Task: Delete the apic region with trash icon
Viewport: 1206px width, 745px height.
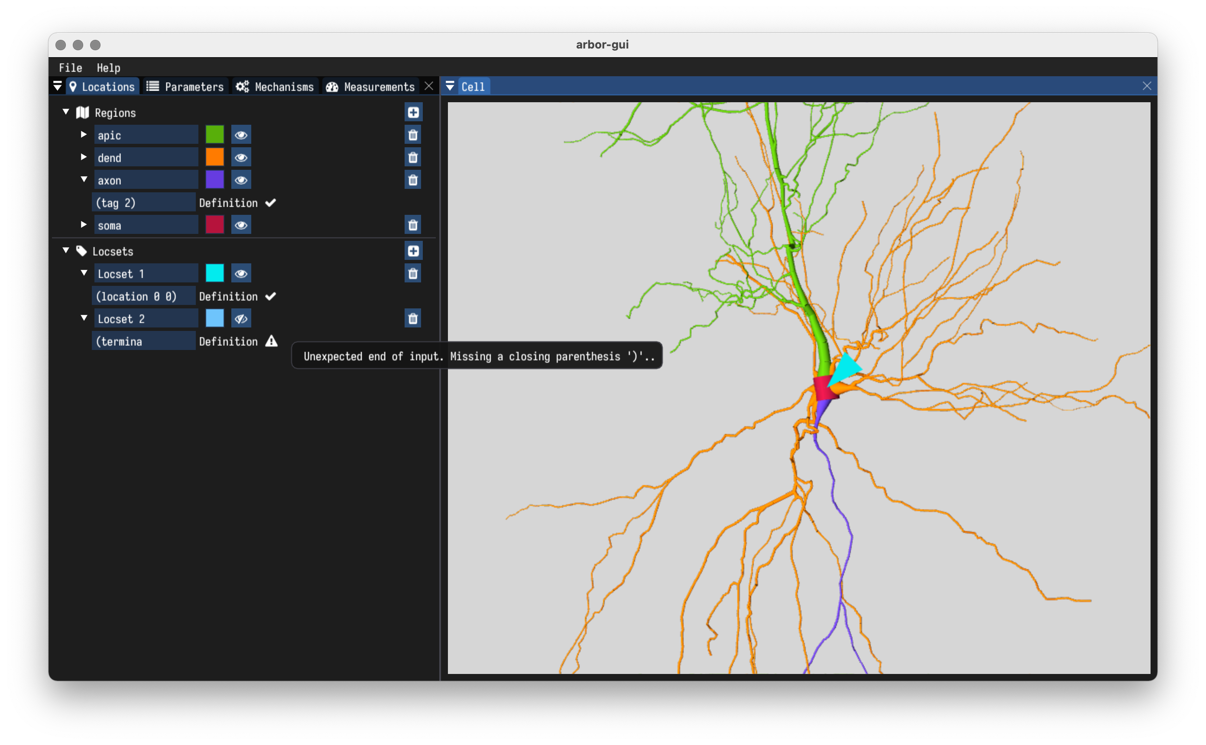Action: [413, 135]
